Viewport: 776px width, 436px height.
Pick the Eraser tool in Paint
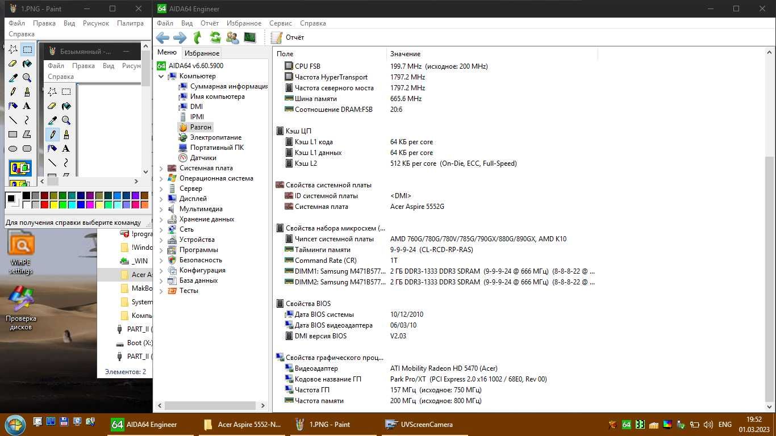pyautogui.click(x=12, y=64)
